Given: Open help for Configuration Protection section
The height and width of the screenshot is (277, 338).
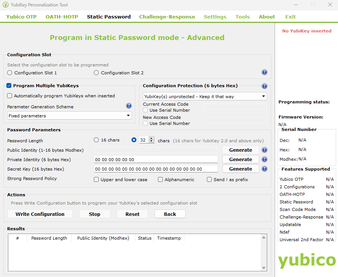Looking at the screenshot, I should click(x=264, y=86).
